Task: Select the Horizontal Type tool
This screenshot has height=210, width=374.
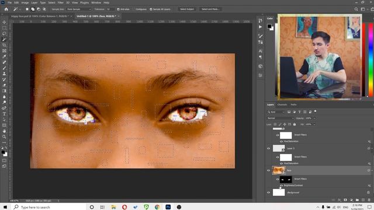Action: click(4, 114)
